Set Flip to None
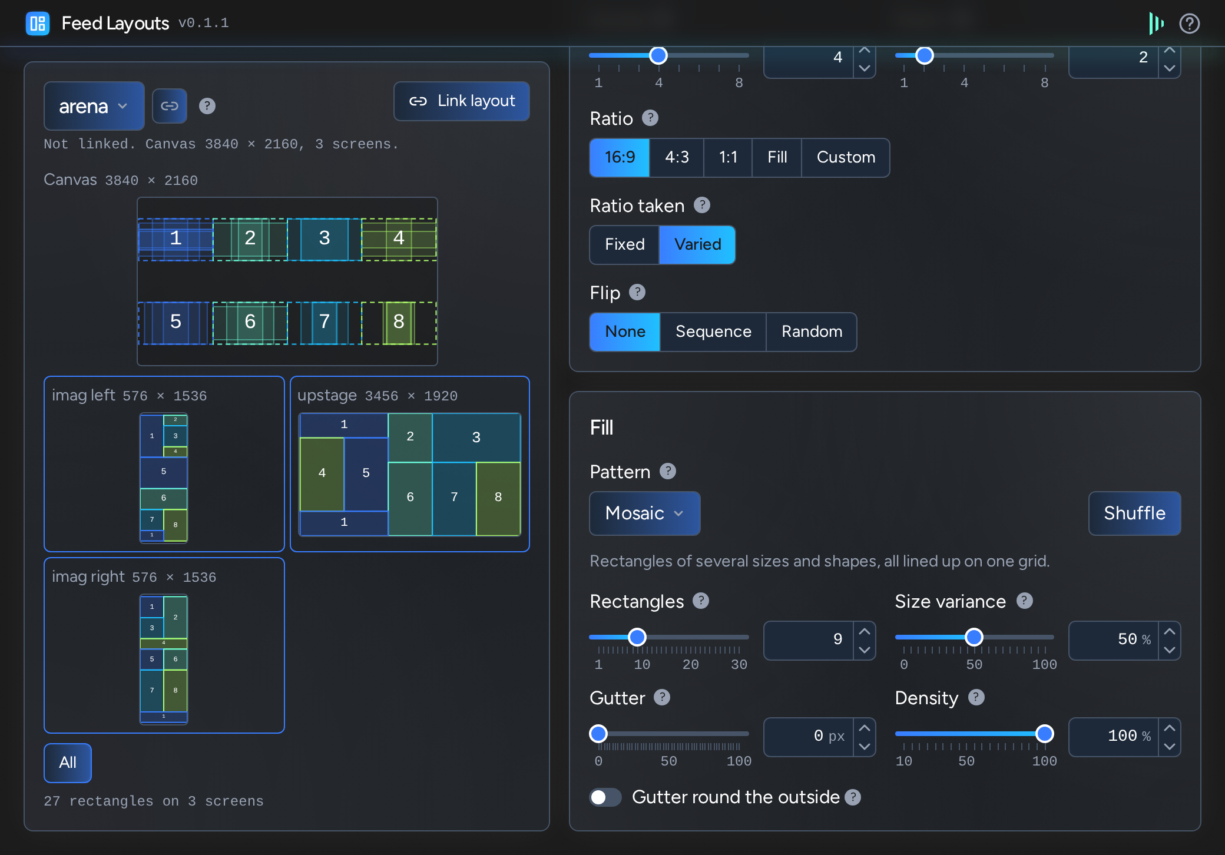1225x855 pixels. 625,332
